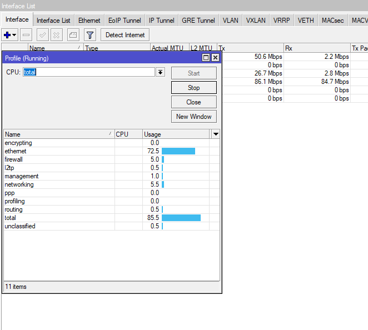Click the Comment note toolbar icon
The image size is (368, 330).
73,35
